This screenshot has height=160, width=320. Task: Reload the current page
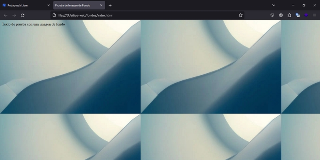point(23,15)
